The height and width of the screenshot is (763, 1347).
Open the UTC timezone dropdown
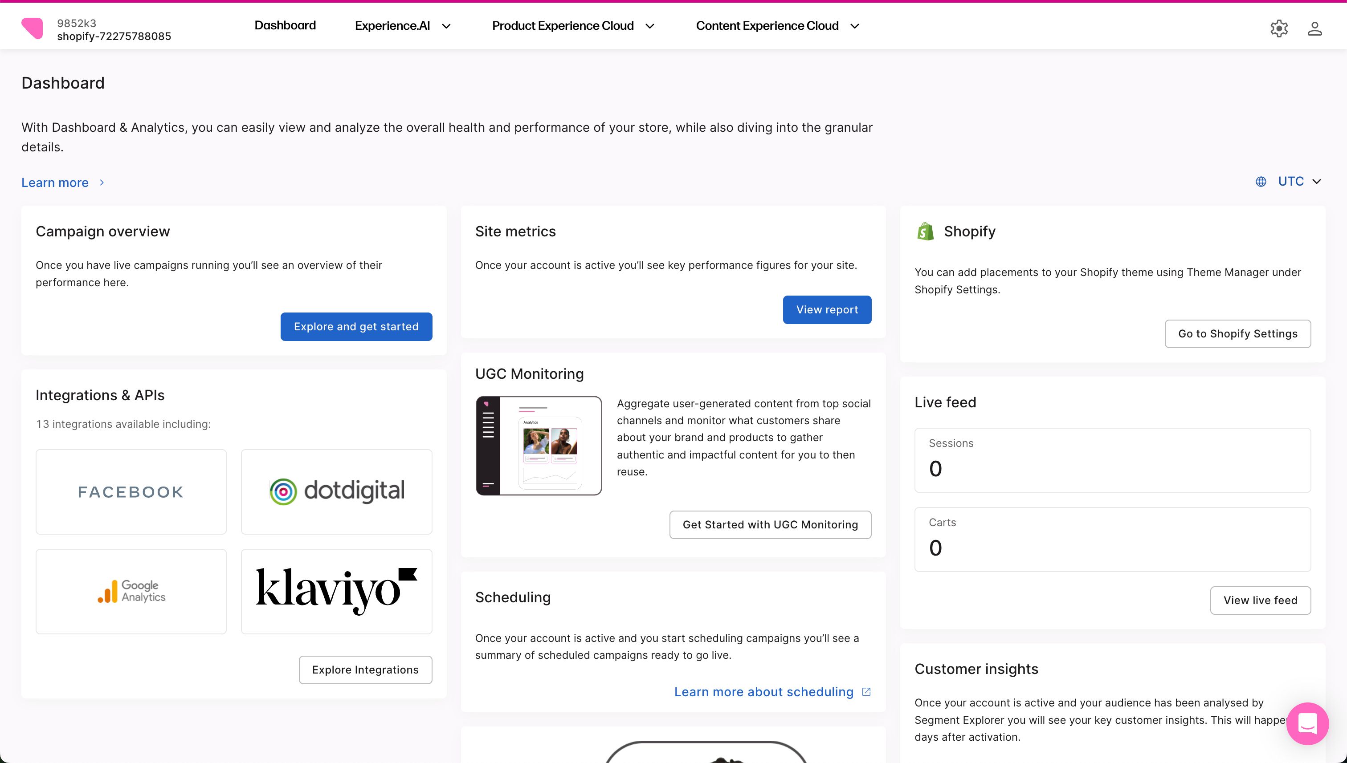[x=1299, y=182]
